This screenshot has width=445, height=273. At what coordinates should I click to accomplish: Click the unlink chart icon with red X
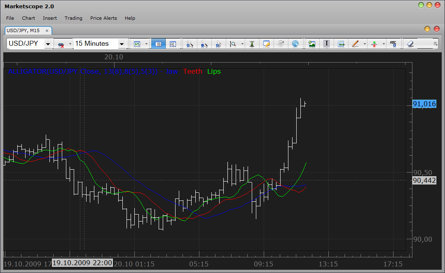click(61, 44)
